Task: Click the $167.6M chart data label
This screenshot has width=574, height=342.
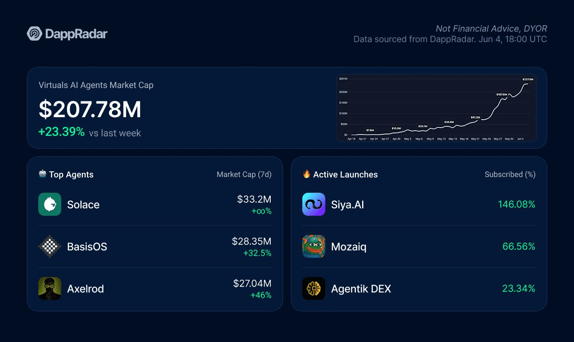Action: [502, 95]
